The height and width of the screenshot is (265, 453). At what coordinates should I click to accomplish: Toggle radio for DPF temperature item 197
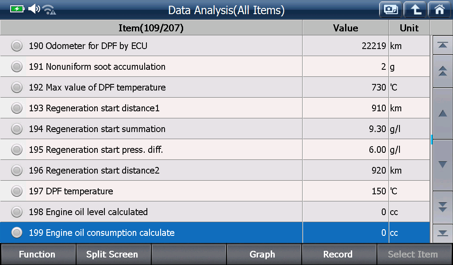click(x=17, y=191)
